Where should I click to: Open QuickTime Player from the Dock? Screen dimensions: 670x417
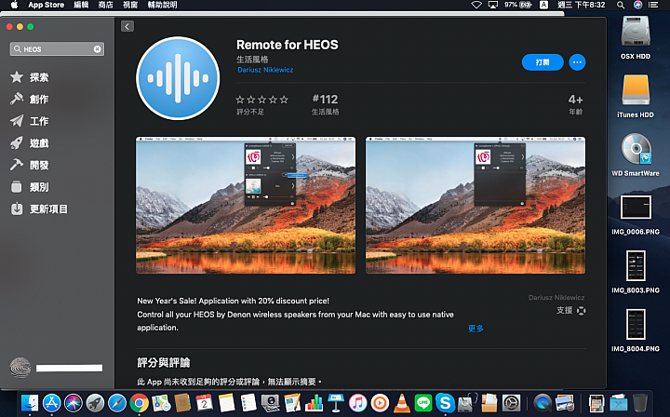[543, 402]
